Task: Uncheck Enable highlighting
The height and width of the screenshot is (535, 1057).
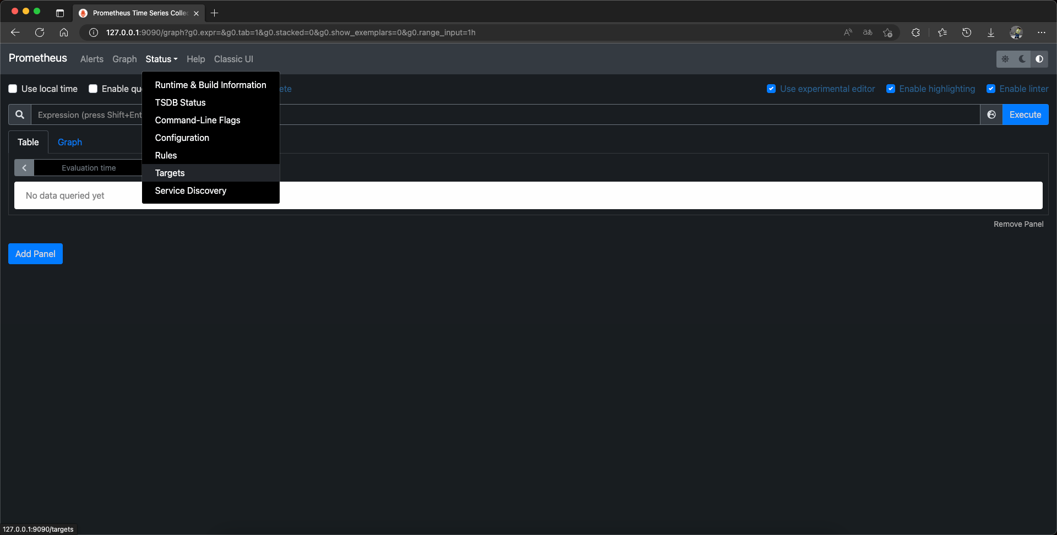Action: [891, 89]
